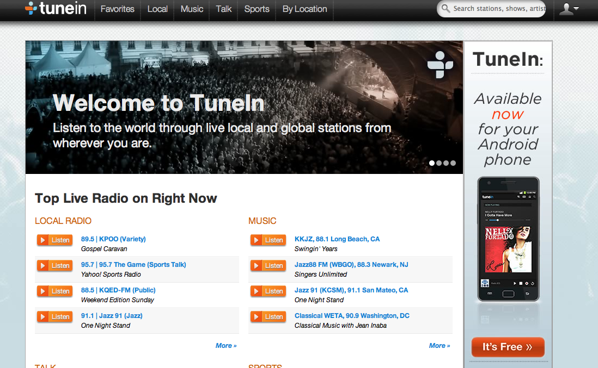Open the Music menu
This screenshot has width=598, height=368.
(192, 9)
